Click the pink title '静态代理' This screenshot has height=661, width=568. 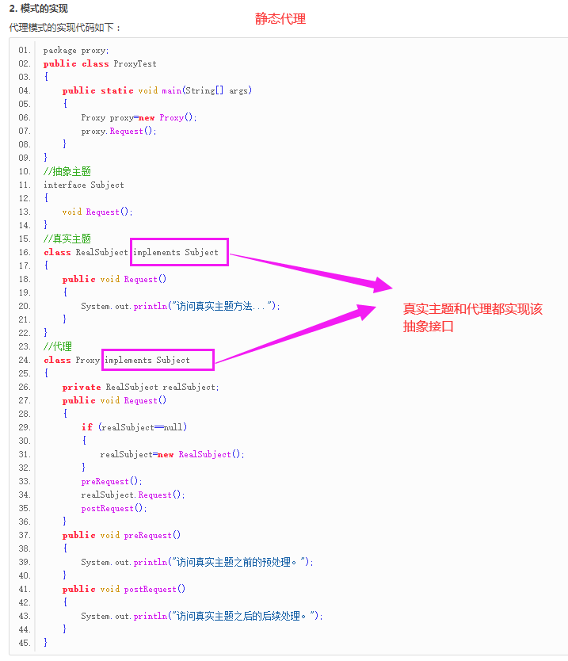[x=280, y=19]
